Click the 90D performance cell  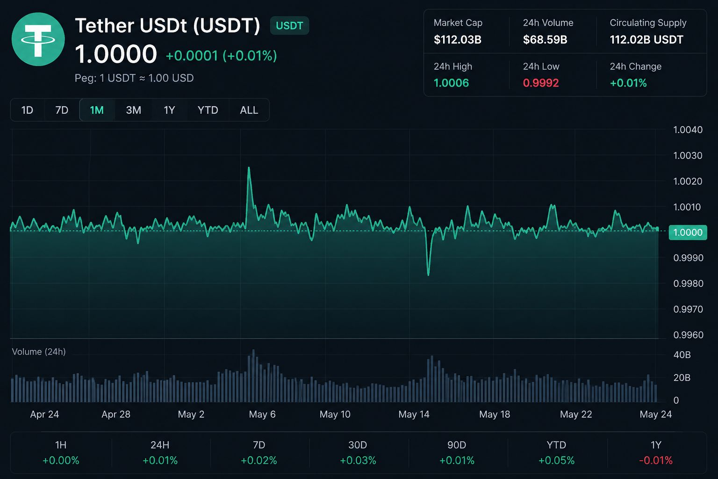[457, 453]
